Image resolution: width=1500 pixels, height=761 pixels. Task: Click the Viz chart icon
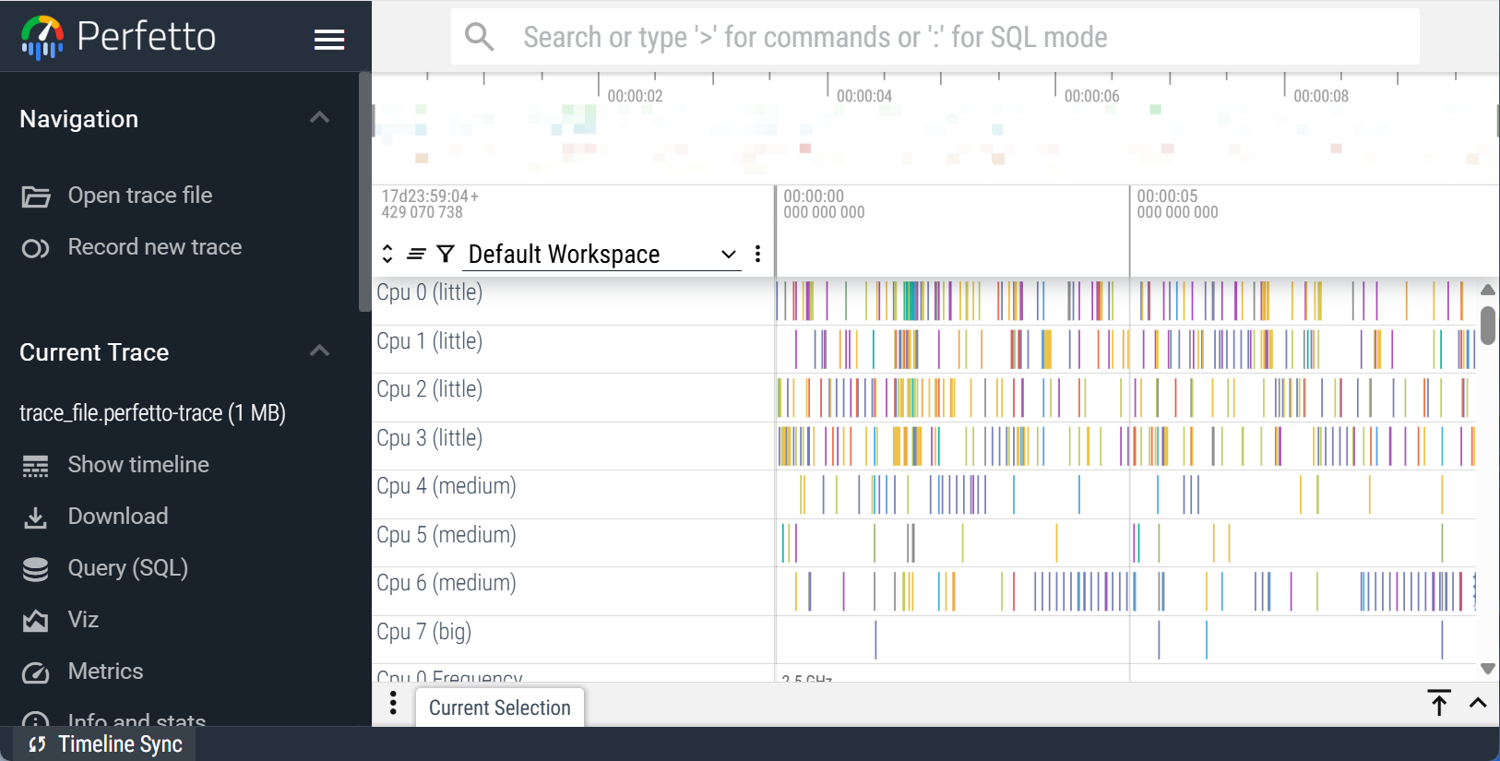(36, 621)
